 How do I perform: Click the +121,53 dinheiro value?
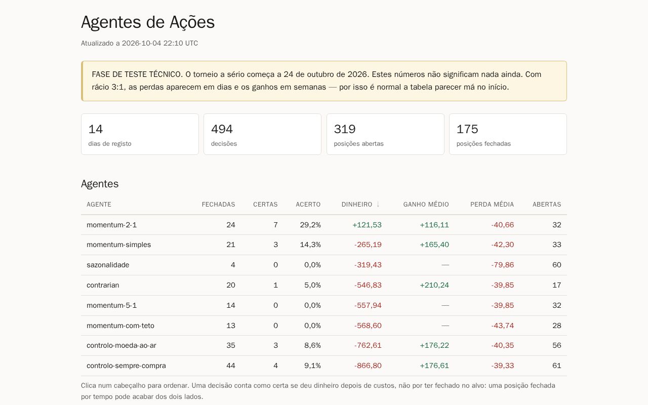[367, 225]
